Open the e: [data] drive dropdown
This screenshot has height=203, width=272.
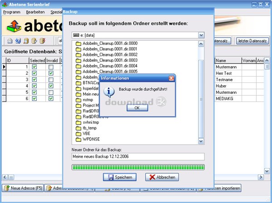[201, 35]
